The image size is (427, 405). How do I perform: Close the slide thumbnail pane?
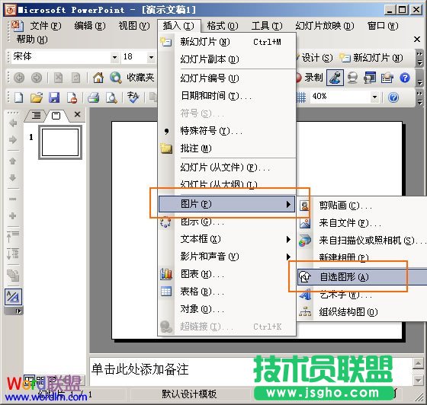77,114
